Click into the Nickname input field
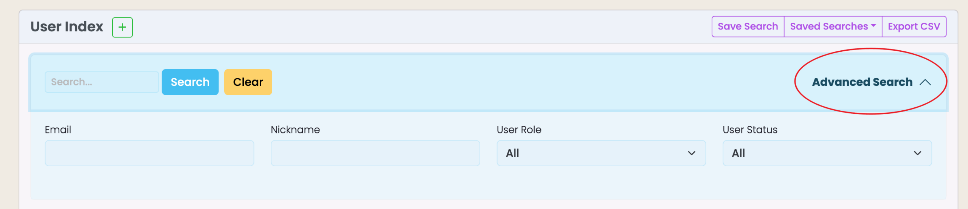968x209 pixels. (x=375, y=153)
